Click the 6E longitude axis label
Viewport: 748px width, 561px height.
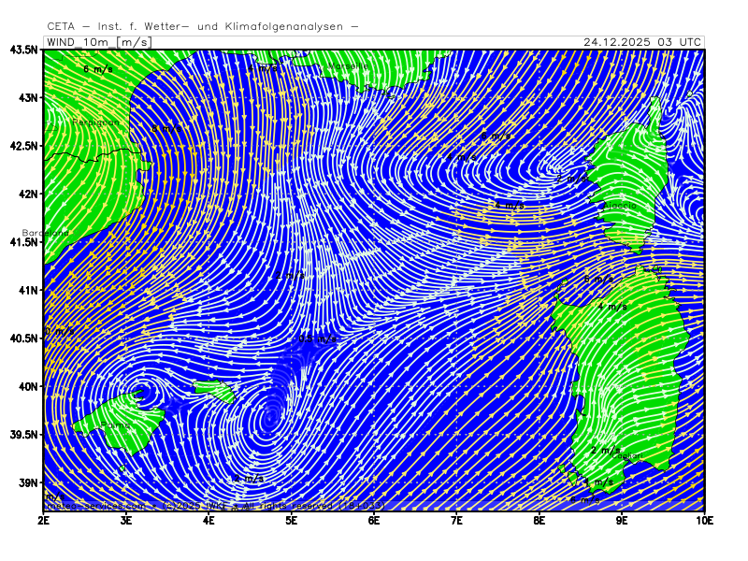coord(374,519)
